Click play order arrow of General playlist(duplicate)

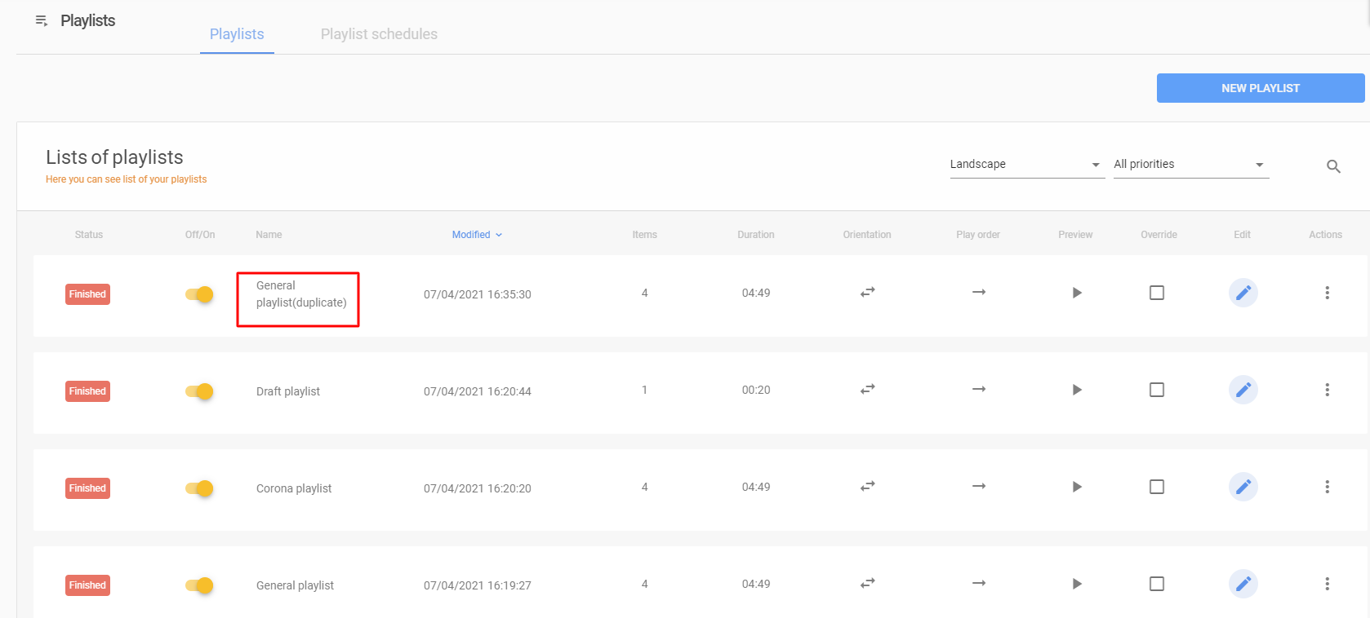[979, 292]
